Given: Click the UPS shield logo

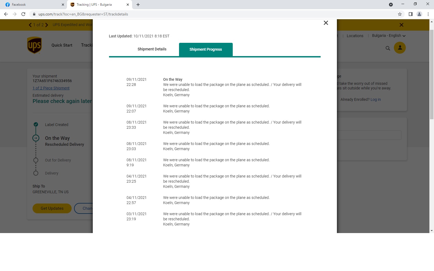Looking at the screenshot, I should point(34,45).
